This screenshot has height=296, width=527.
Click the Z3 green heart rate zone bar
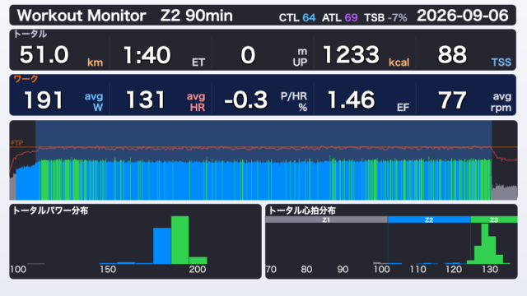pyautogui.click(x=494, y=220)
